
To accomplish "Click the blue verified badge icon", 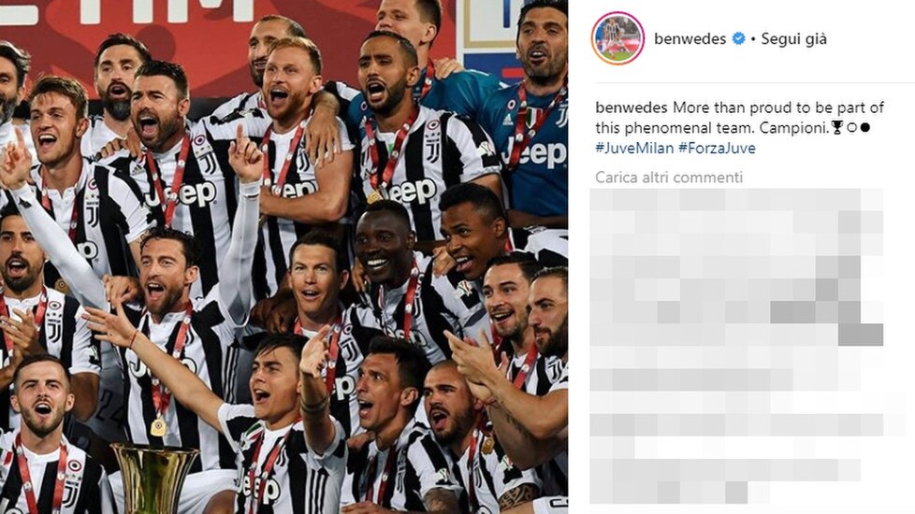I will pyautogui.click(x=738, y=39).
